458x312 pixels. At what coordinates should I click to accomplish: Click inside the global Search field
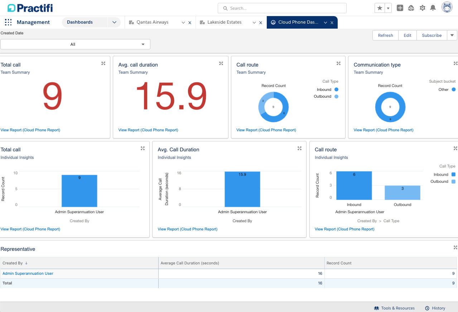click(282, 8)
